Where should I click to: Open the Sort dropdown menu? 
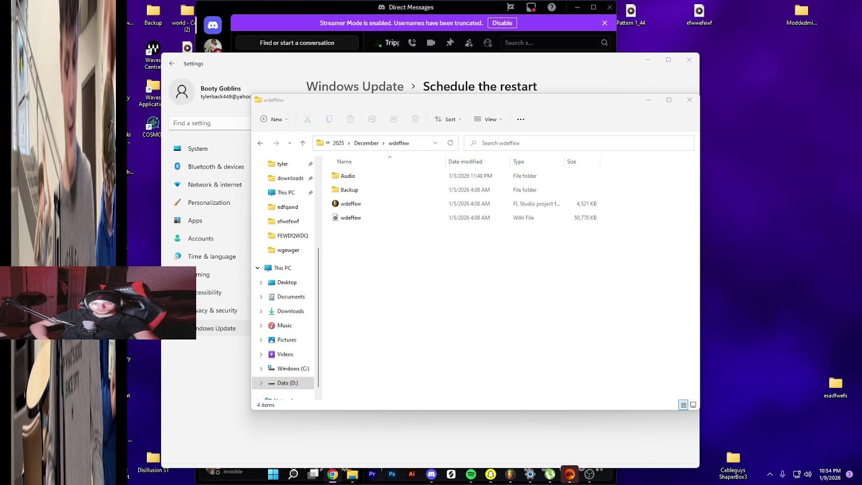448,119
